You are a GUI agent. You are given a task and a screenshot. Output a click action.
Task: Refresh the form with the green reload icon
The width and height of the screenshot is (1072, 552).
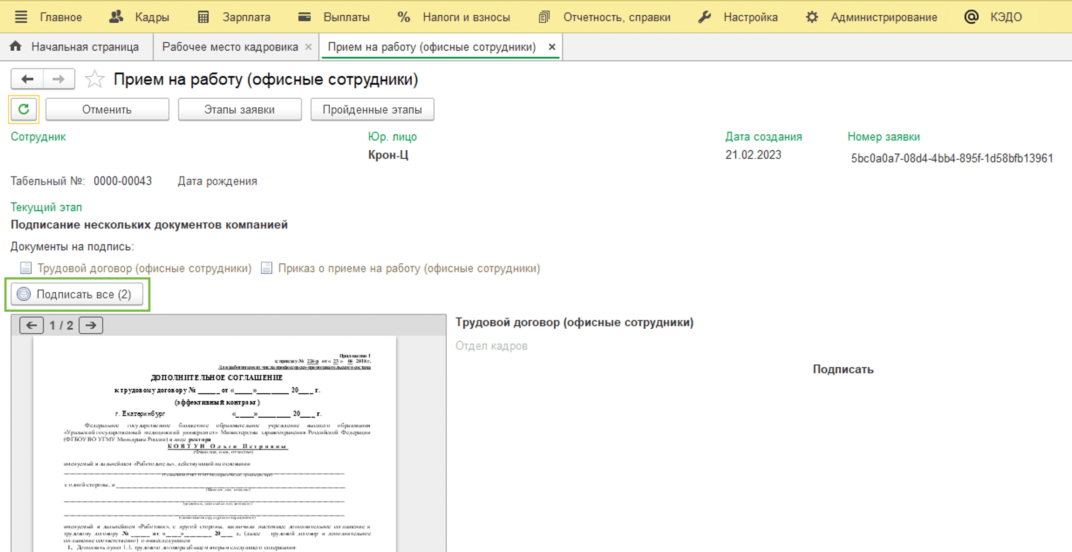(x=24, y=109)
